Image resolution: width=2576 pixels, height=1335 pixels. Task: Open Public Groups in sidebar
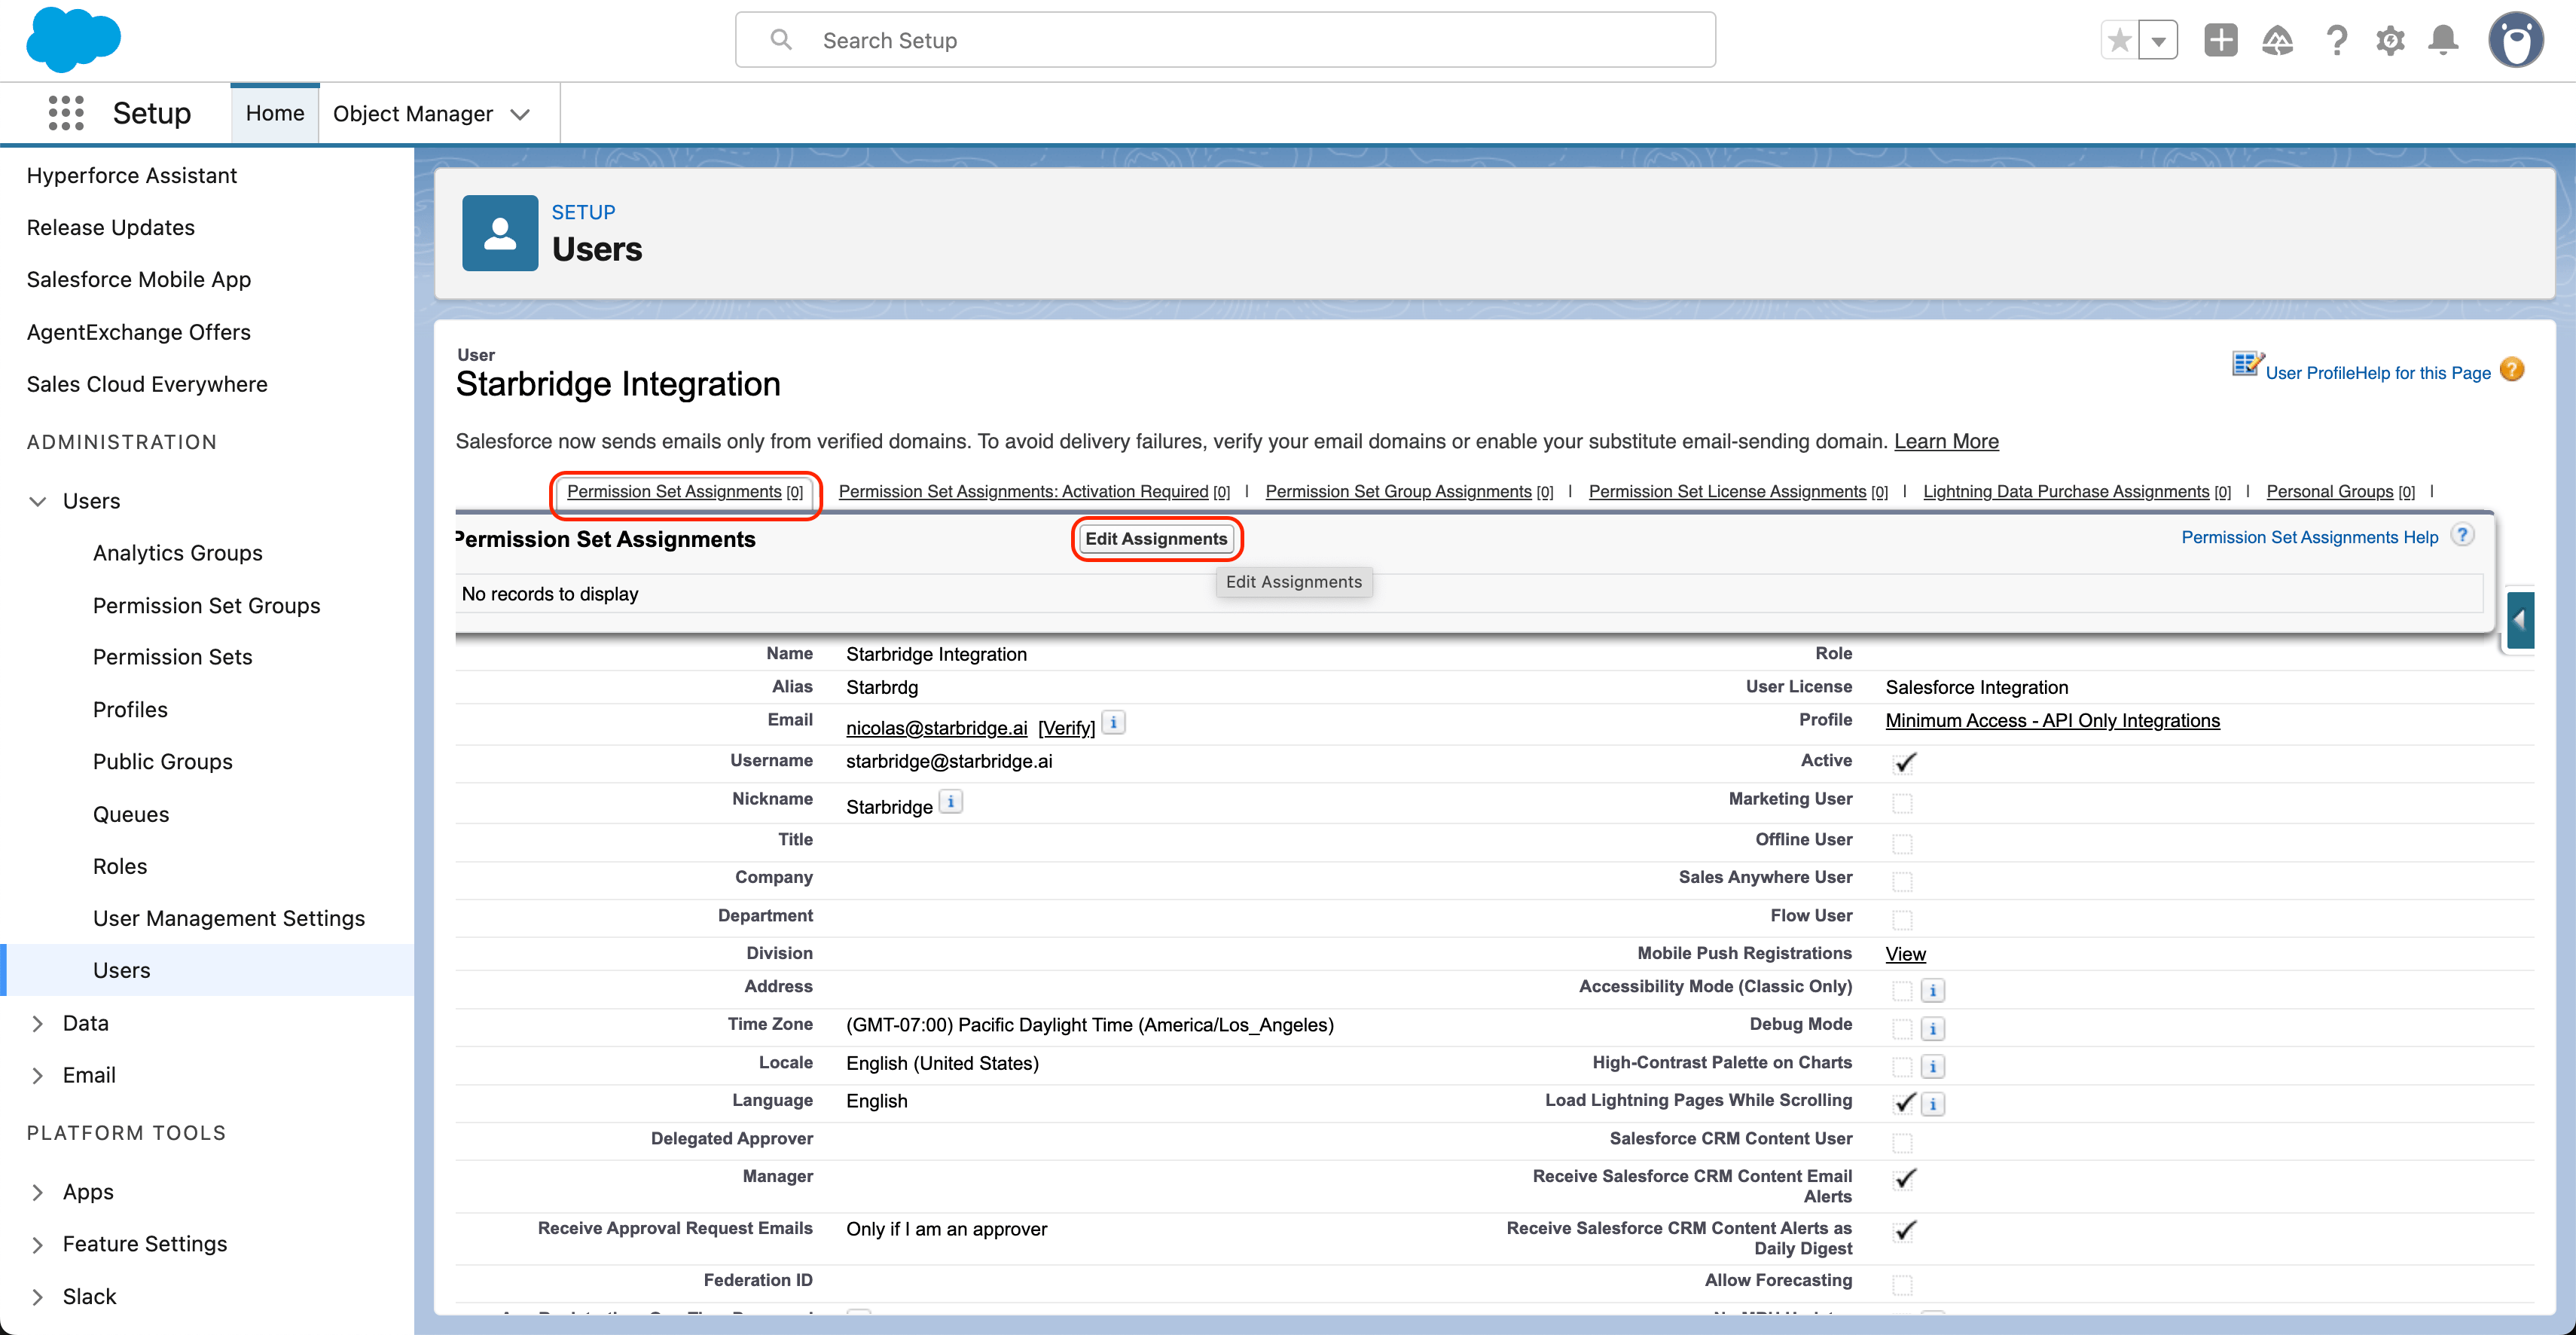(163, 761)
